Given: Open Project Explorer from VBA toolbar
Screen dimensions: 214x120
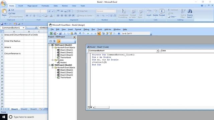Looking at the screenshot, I should pyautogui.click(x=103, y=33).
